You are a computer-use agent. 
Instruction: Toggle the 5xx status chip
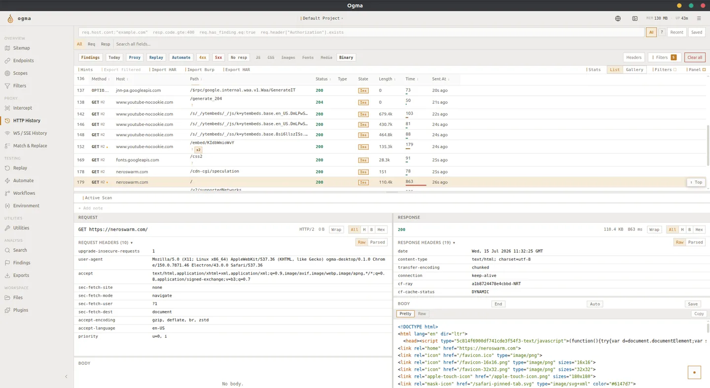click(x=218, y=57)
